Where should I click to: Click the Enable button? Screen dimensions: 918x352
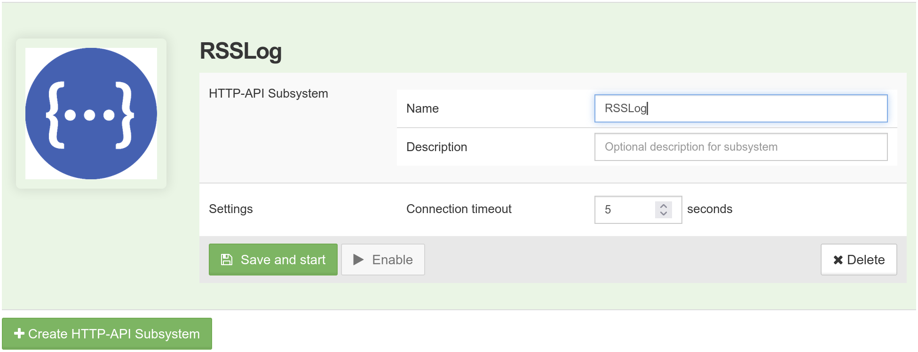tap(383, 260)
